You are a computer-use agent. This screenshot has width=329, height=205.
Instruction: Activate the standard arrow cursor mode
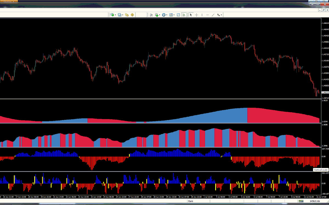click(191, 15)
